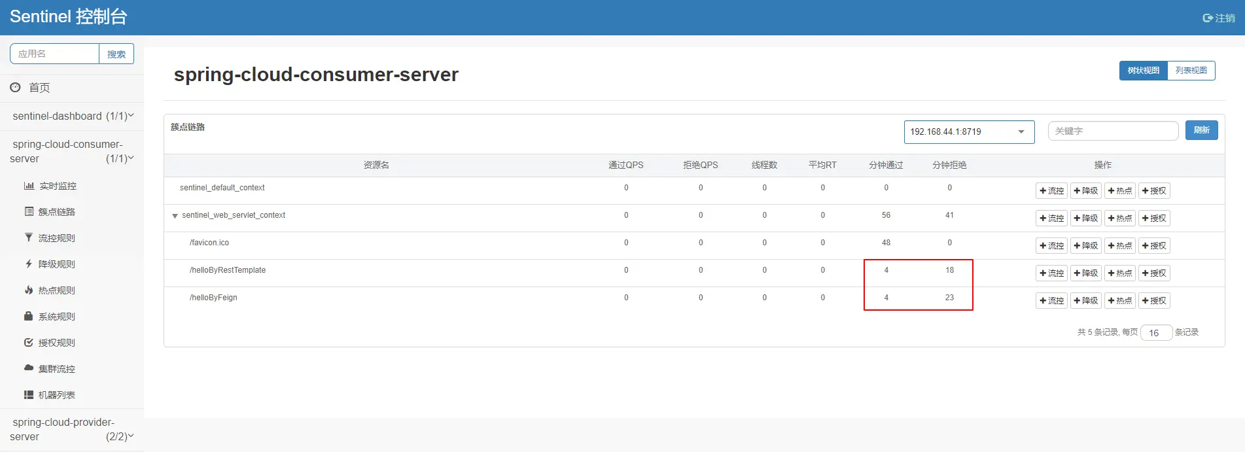Select the /favicon.ico resource name
This screenshot has height=452, width=1245.
(209, 243)
